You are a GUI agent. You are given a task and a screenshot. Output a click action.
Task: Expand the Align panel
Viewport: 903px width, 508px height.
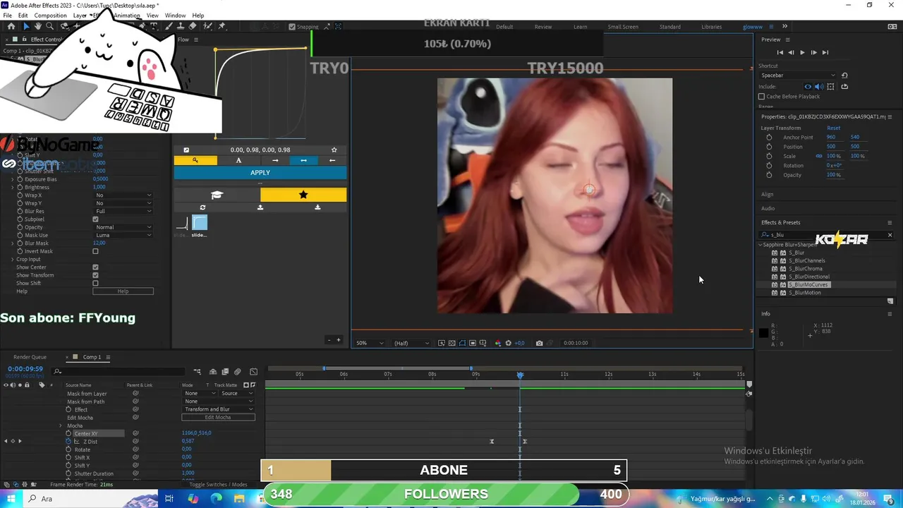click(768, 195)
